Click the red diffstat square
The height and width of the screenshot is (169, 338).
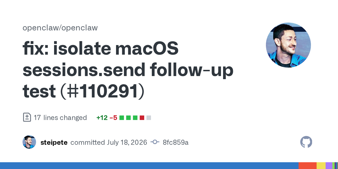tap(142, 118)
